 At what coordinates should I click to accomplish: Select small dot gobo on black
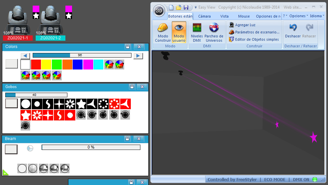(x=37, y=104)
